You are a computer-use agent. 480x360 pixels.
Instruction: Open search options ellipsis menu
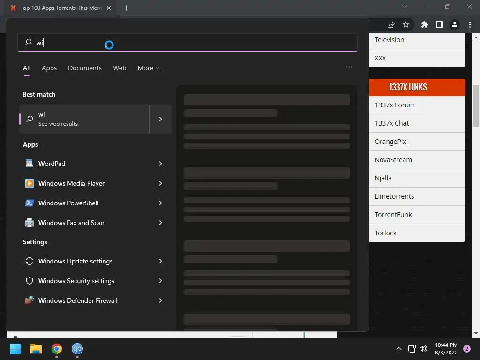click(x=349, y=67)
